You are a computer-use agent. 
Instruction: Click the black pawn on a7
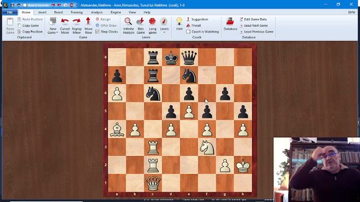(117, 75)
